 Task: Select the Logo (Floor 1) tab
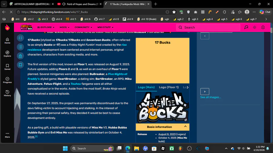point(169,87)
